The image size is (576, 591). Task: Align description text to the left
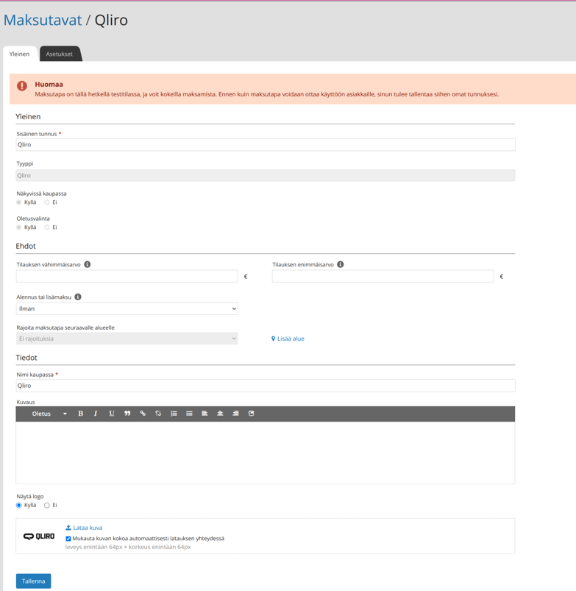click(205, 414)
